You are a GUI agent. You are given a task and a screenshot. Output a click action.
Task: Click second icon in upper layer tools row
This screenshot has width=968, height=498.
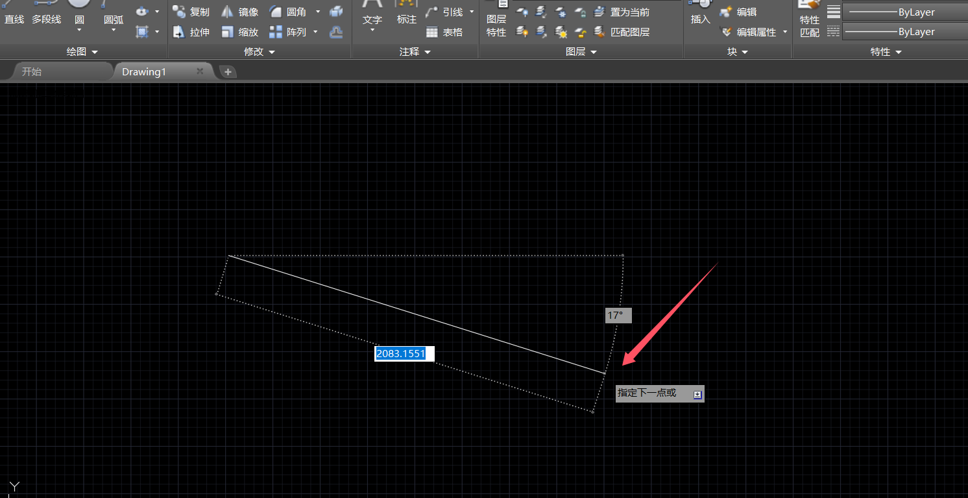point(542,12)
